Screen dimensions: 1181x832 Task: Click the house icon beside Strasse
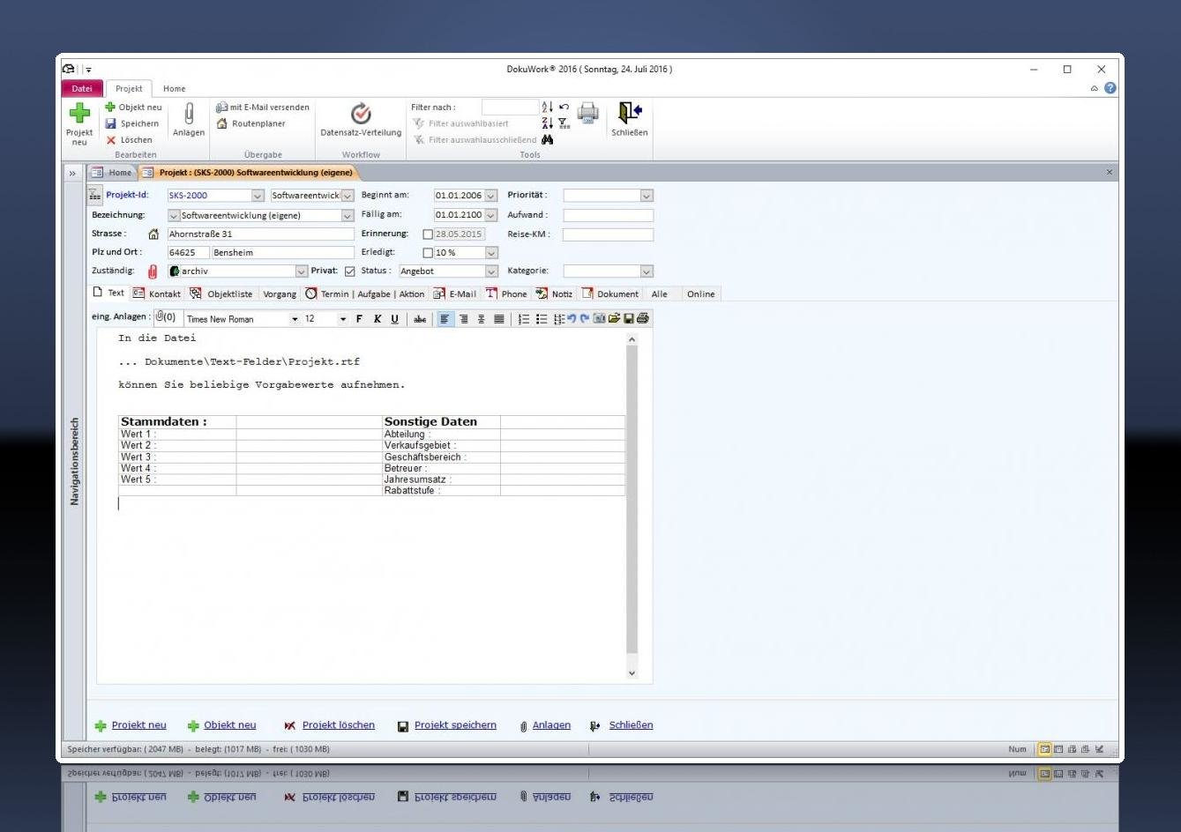coord(153,234)
